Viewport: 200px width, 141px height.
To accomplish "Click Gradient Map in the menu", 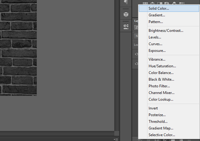I will [161, 128].
